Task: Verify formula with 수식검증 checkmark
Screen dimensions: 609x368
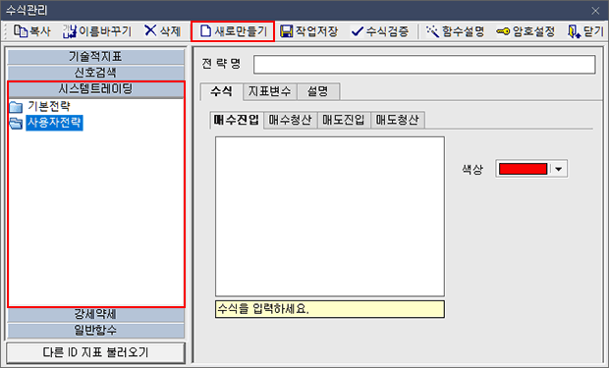Action: [357, 31]
